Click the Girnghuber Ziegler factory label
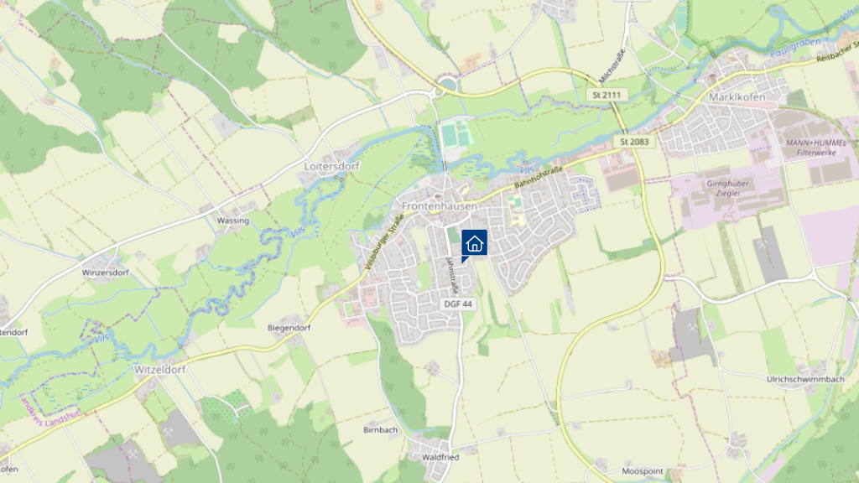The height and width of the screenshot is (483, 859). pyautogui.click(x=727, y=189)
